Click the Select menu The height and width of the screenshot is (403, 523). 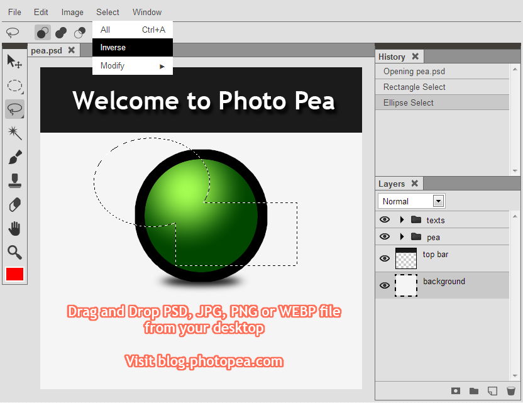(107, 13)
